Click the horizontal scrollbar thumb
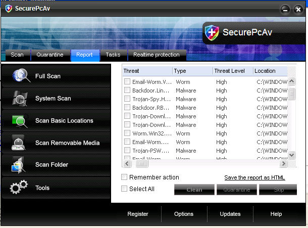The height and width of the screenshot is (228, 308). [x=141, y=163]
